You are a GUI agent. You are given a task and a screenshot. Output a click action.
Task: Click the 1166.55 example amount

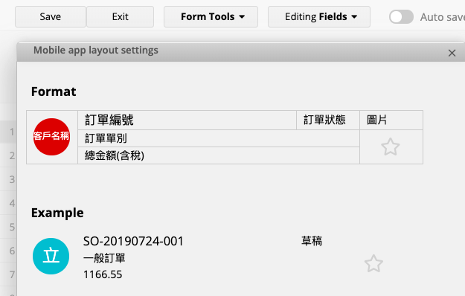coord(103,274)
